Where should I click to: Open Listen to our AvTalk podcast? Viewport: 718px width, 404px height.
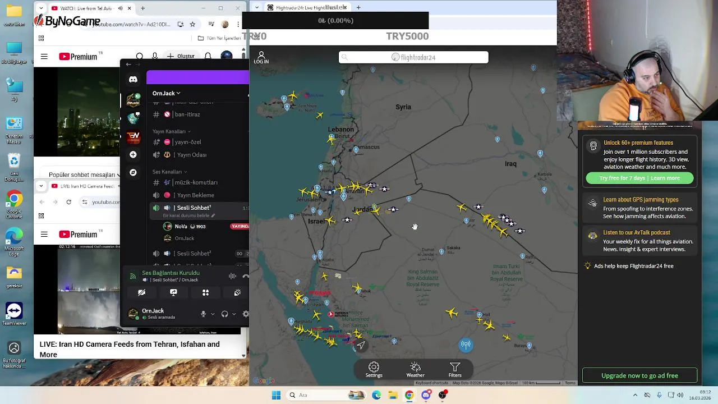(639, 241)
